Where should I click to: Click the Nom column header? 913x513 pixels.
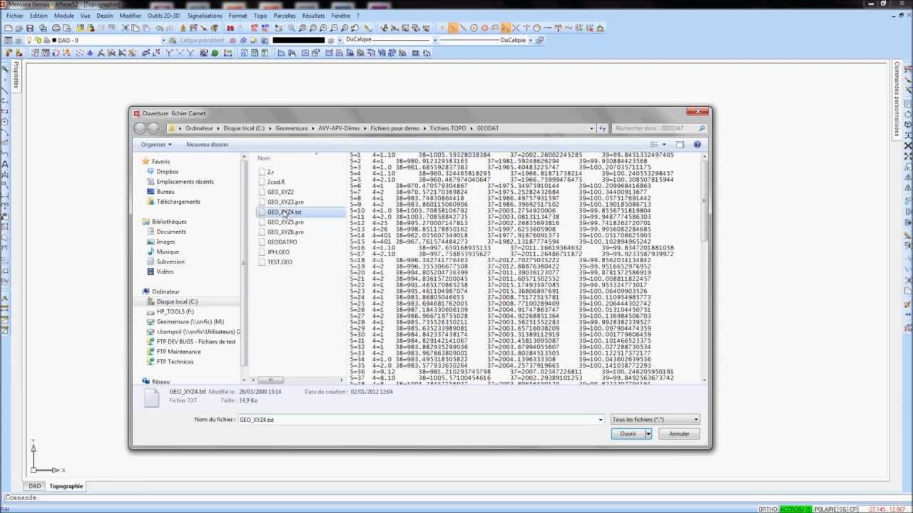click(264, 158)
